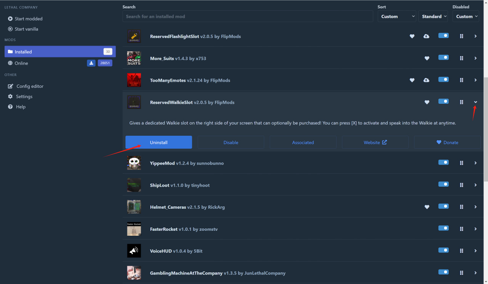Image resolution: width=488 pixels, height=284 pixels.
Task: Click the installed mod search field
Action: pos(248,16)
